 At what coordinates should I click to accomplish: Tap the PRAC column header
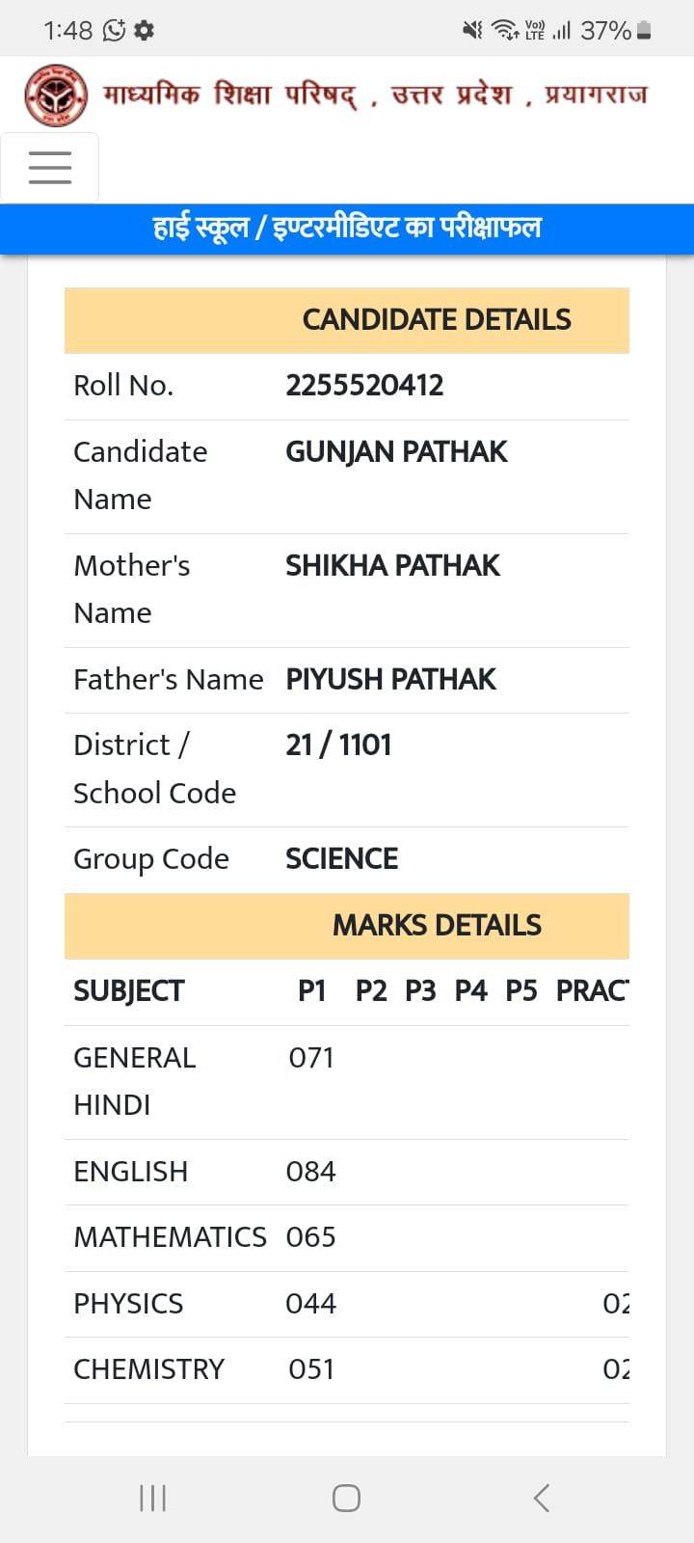[x=592, y=991]
